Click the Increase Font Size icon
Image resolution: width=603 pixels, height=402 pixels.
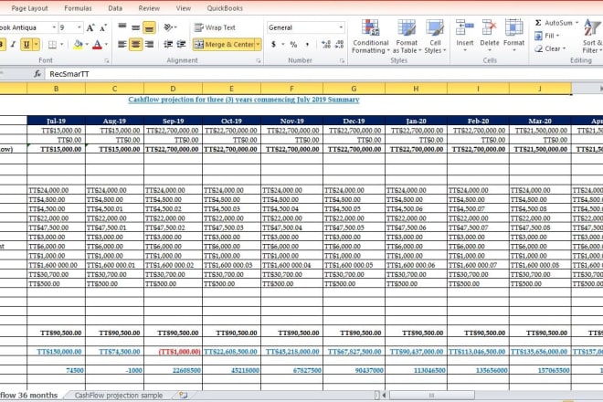[90, 27]
